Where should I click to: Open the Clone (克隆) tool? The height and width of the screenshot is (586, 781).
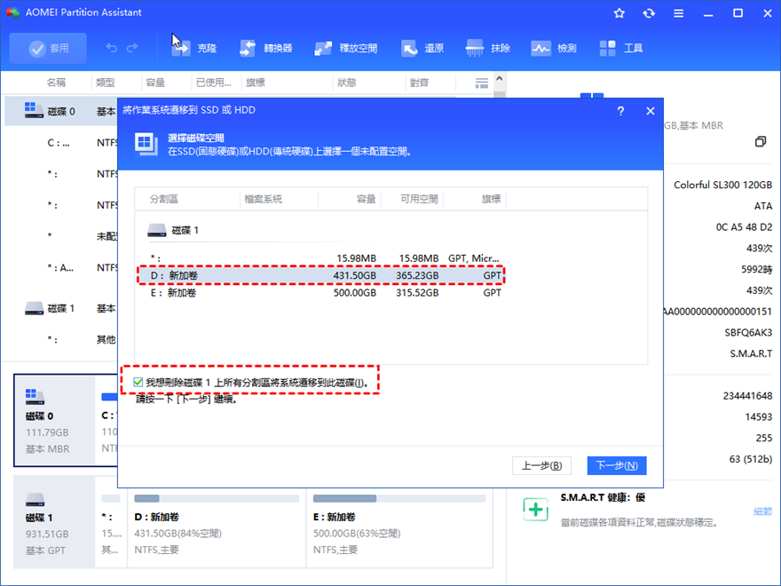pos(194,48)
